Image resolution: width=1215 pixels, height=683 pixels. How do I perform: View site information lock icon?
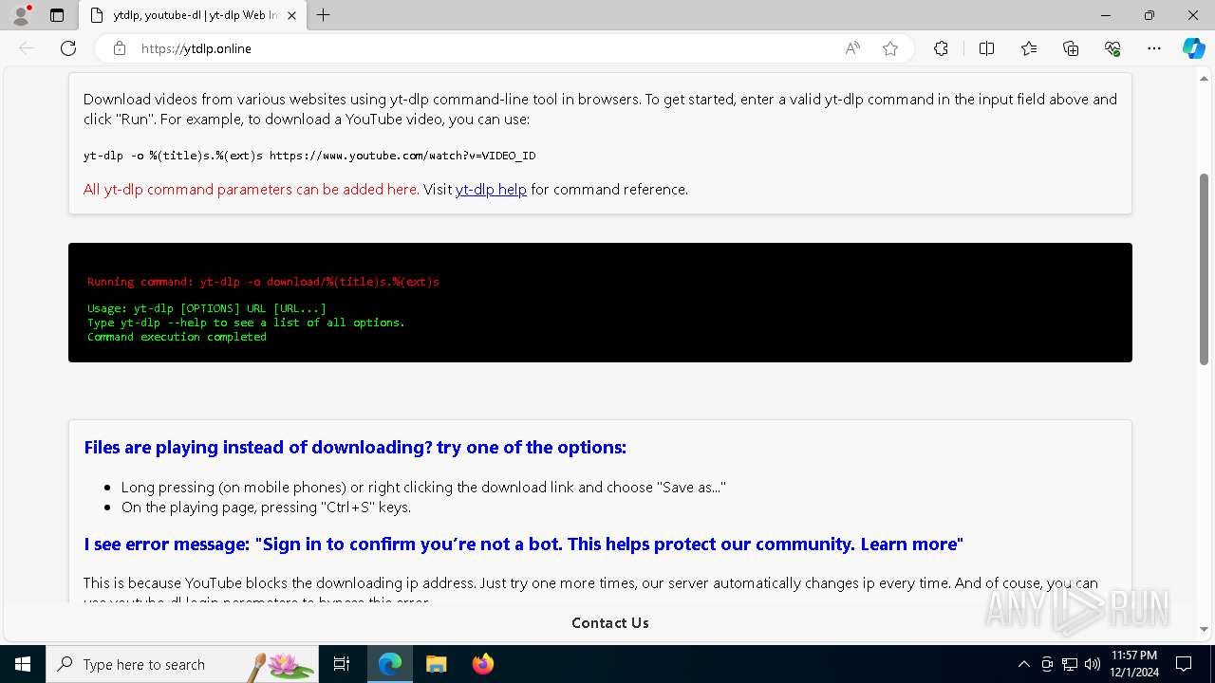coord(120,48)
